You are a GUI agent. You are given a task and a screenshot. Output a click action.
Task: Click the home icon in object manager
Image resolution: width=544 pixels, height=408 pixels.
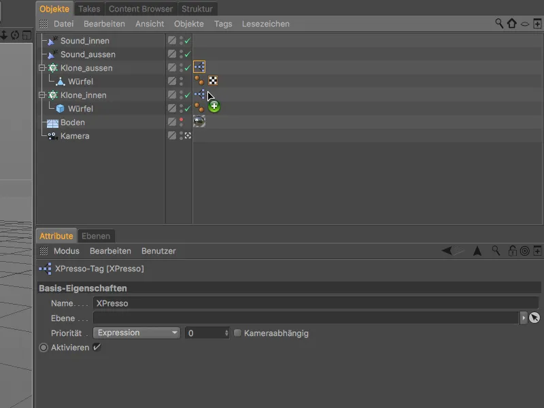point(512,24)
